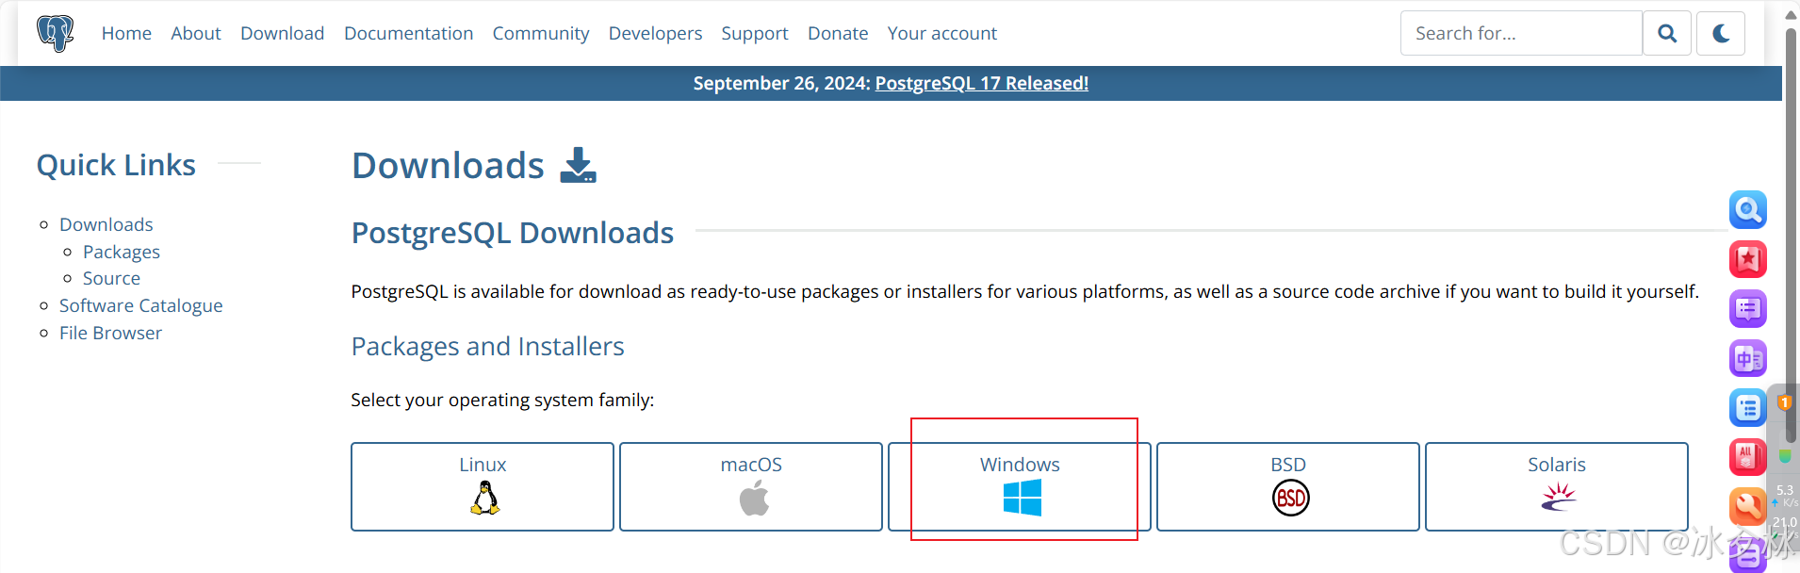This screenshot has height=573, width=1800.
Task: Open File Browser link
Action: (x=110, y=333)
